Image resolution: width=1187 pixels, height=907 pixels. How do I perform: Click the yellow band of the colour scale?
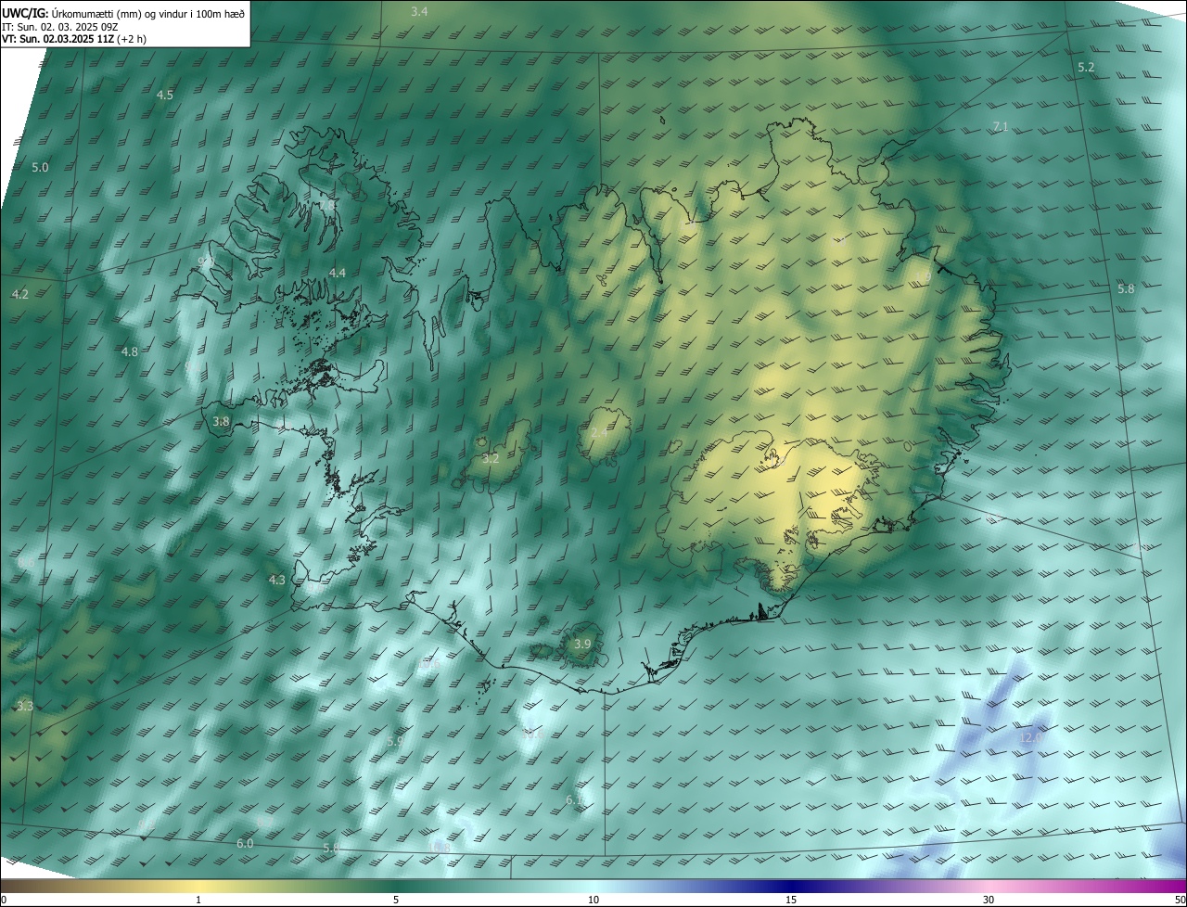point(199,887)
